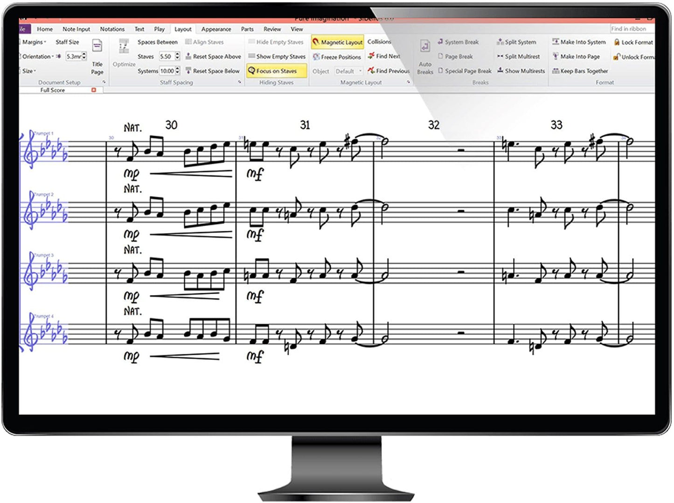674x503 pixels.
Task: Disable Focus on Staves
Action: [276, 71]
